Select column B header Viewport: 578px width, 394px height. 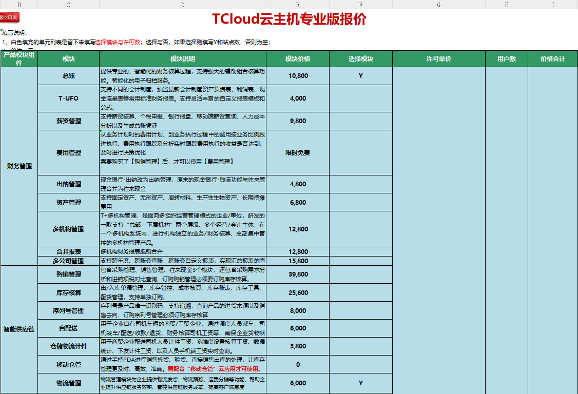pos(19,5)
